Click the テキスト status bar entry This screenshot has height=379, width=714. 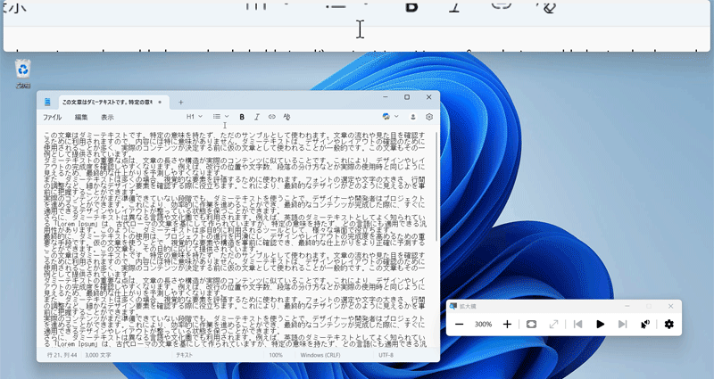pyautogui.click(x=184, y=355)
